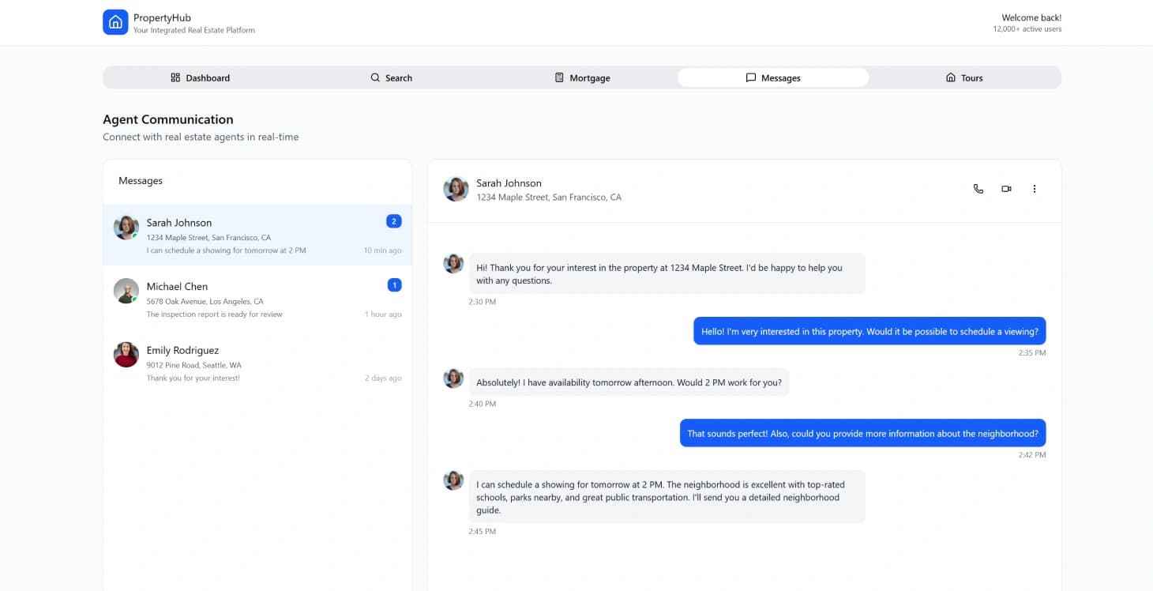Open Sarah Johnson's avatar in the chat header
The image size is (1153, 591).
click(456, 189)
